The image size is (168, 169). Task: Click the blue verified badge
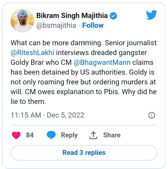[113, 16]
